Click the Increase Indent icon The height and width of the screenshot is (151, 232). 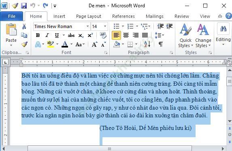[x=169, y=26]
